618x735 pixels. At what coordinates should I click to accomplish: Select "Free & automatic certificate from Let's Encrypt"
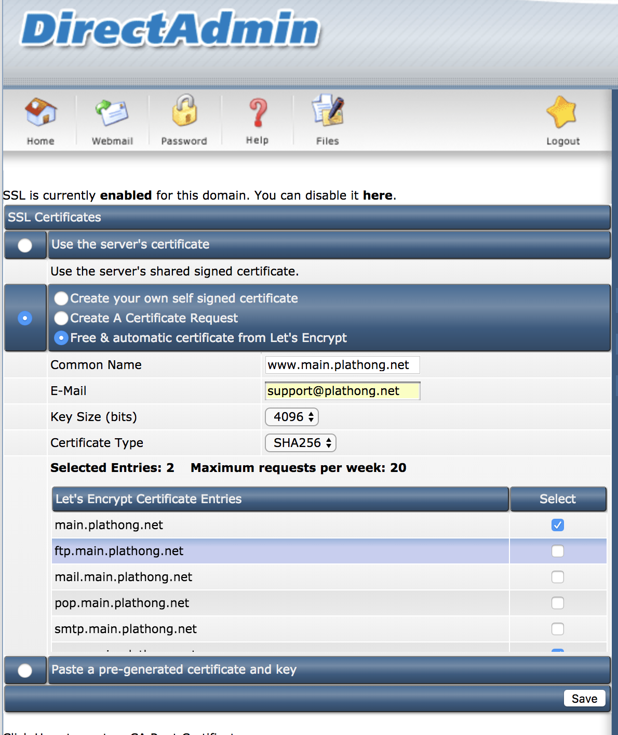[x=61, y=338]
